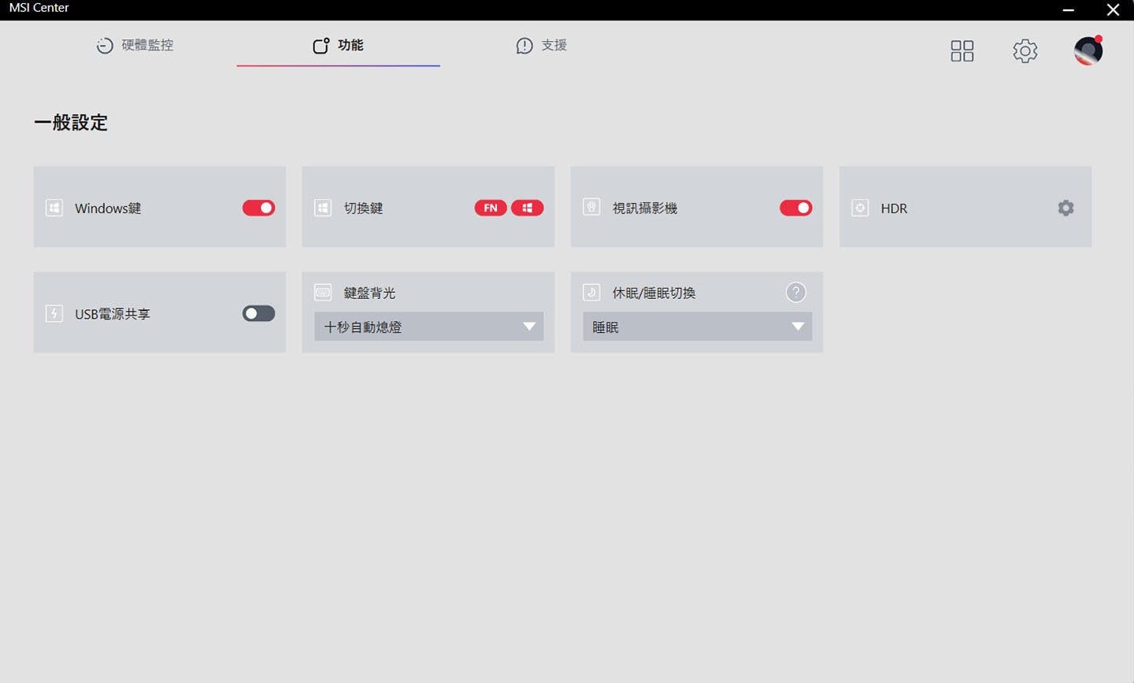Open the 硬體監控 tab
Viewport: 1134px width, 683px height.
[135, 46]
